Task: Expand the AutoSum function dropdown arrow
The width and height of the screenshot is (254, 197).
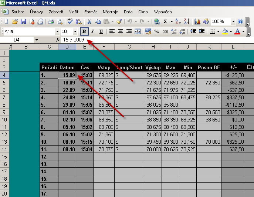Action: click(172, 21)
